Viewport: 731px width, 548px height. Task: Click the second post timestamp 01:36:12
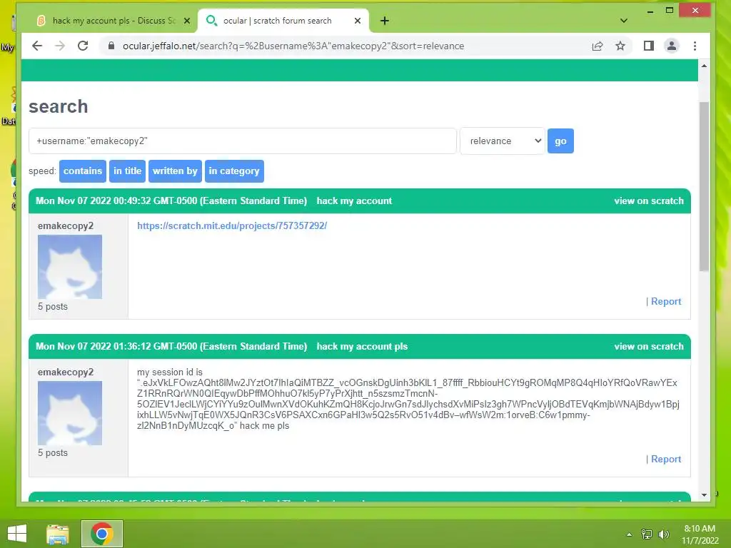coord(171,346)
